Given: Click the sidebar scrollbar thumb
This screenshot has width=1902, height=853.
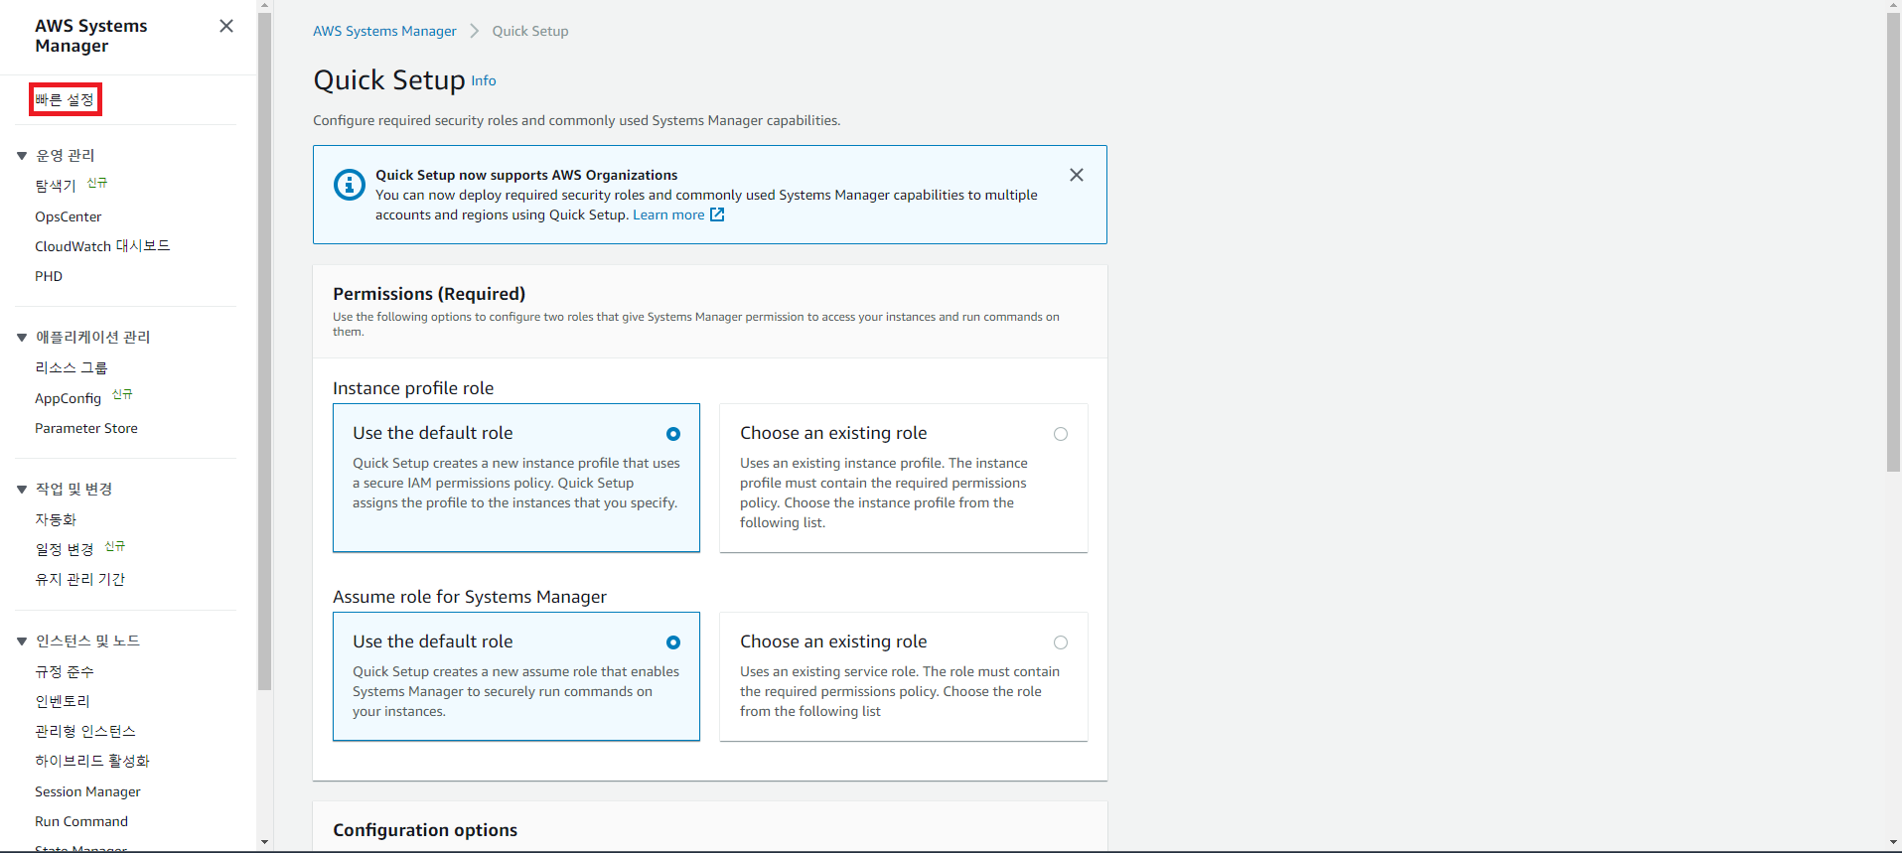Looking at the screenshot, I should click(265, 352).
